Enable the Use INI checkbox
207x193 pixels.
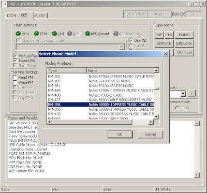(131, 41)
